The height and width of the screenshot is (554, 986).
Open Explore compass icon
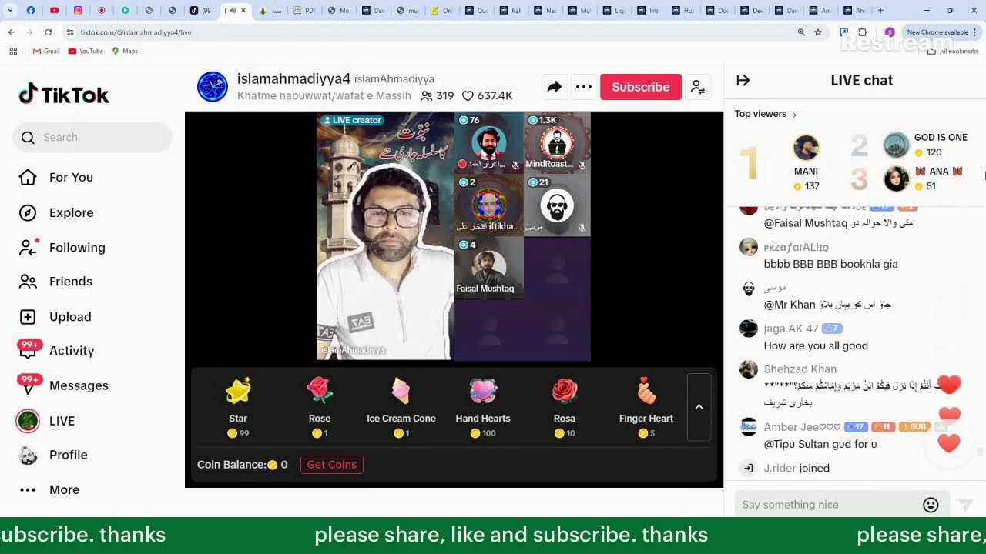(28, 212)
